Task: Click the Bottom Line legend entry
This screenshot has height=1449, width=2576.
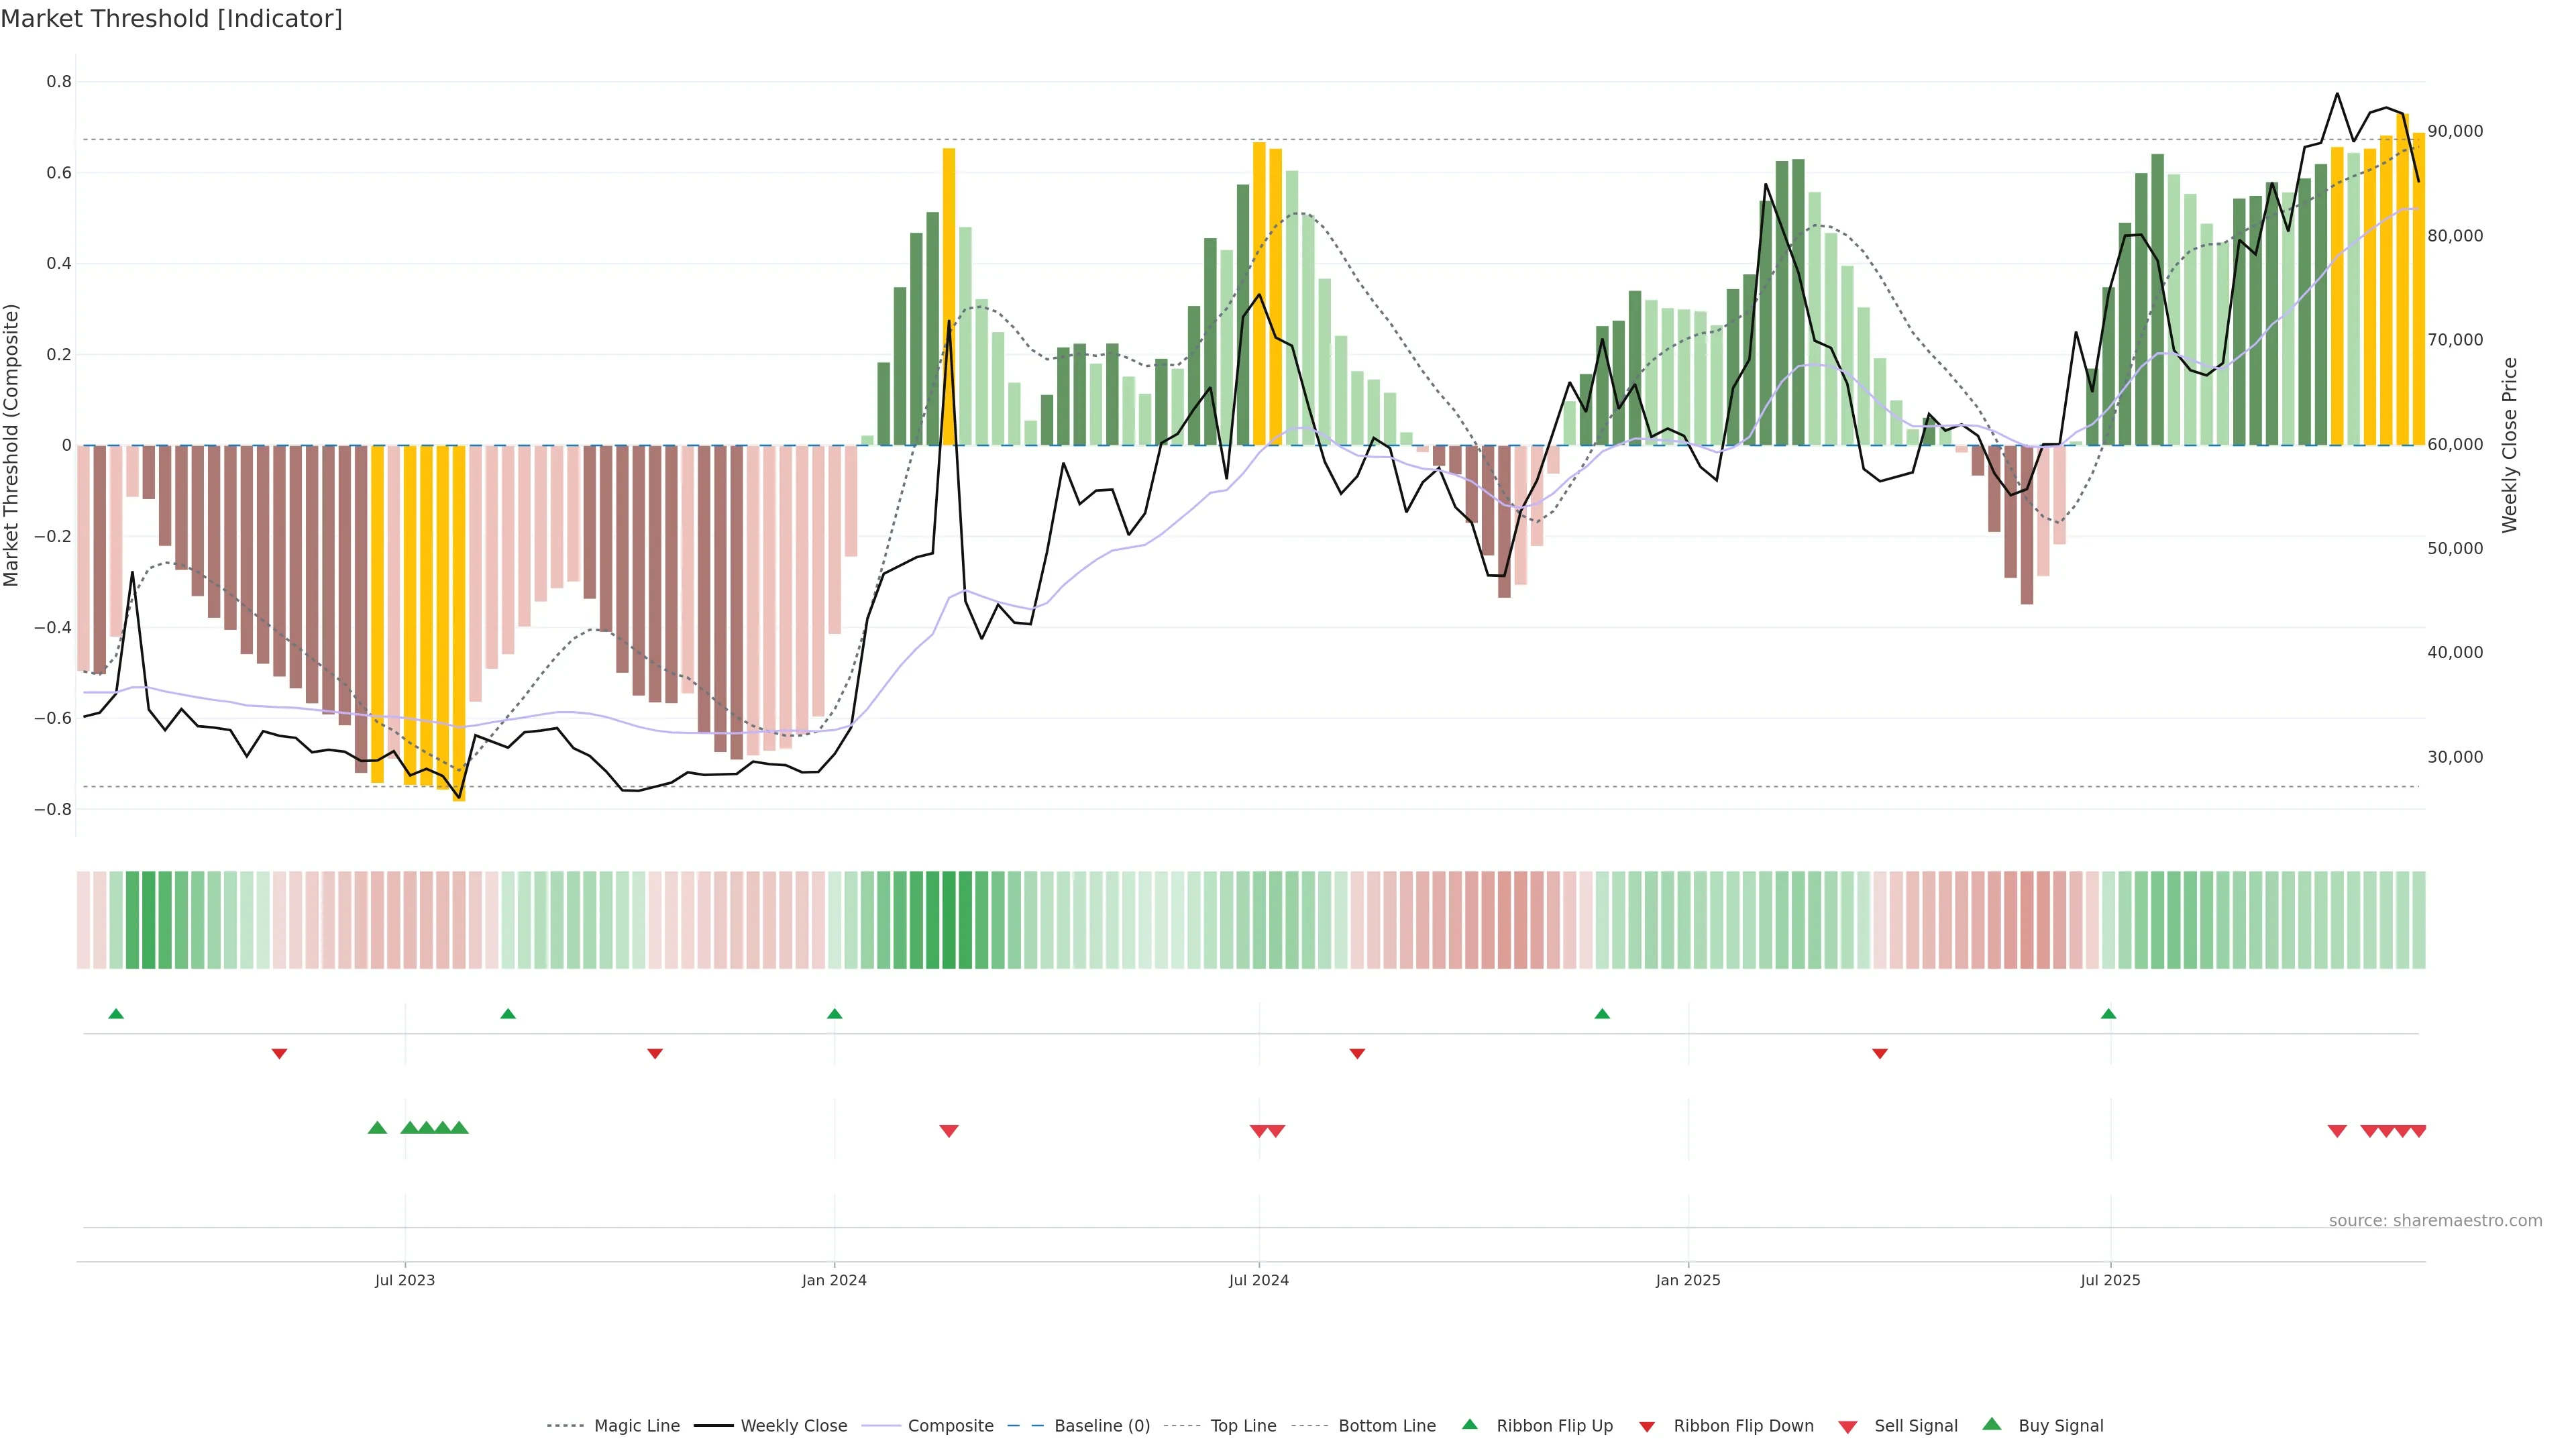Action: tap(1386, 1425)
